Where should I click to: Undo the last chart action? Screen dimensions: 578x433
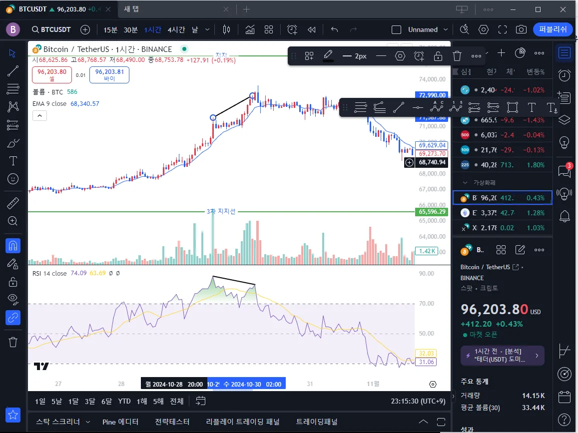coord(334,29)
